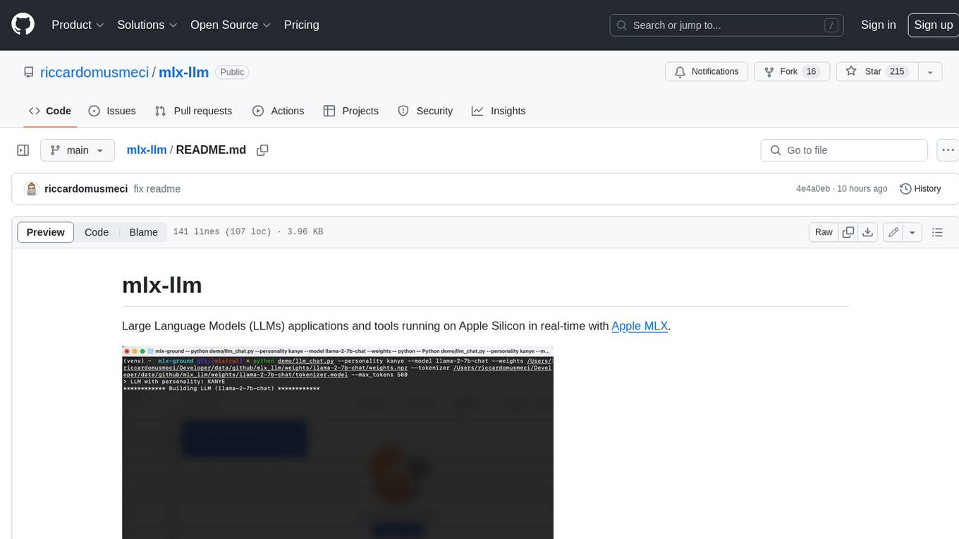Go to mlx-llm root in breadcrumb
The image size is (959, 539).
point(147,150)
